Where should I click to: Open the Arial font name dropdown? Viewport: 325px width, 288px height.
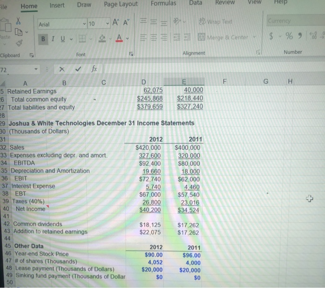tap(84, 24)
